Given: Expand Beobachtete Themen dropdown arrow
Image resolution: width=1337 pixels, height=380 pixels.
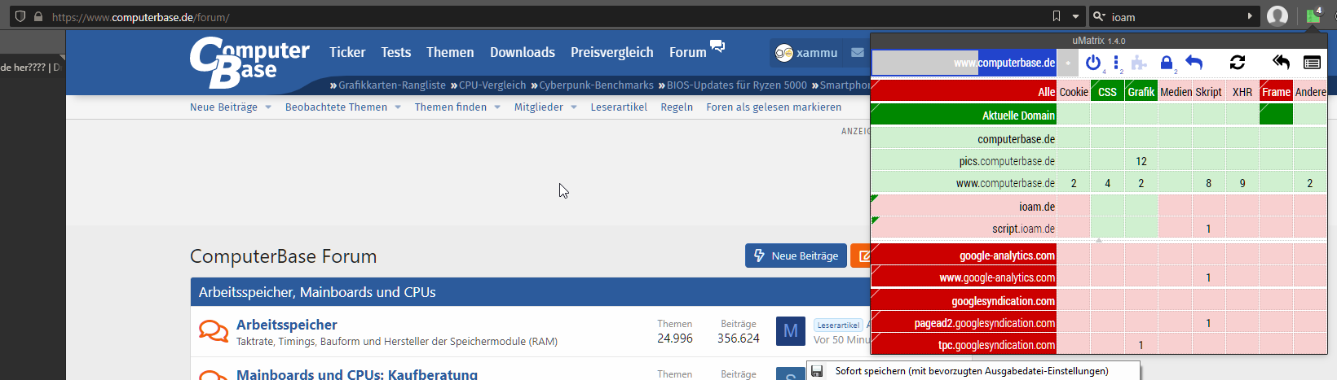Looking at the screenshot, I should [398, 107].
